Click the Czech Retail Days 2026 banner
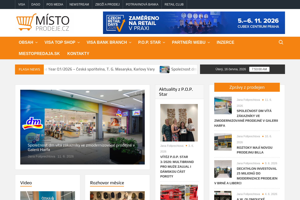Image resolution: width=300 pixels, height=200 pixels. (194, 23)
